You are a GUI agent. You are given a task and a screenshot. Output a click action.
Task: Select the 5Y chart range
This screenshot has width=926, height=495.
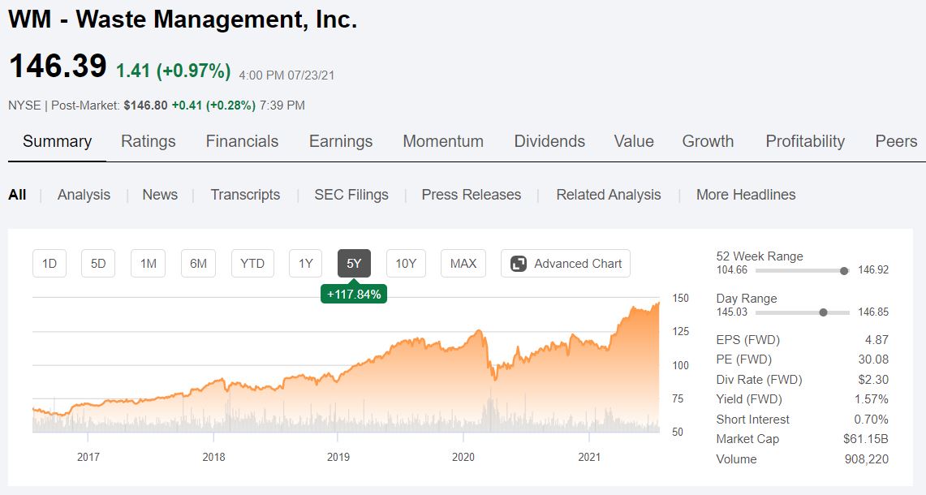355,264
